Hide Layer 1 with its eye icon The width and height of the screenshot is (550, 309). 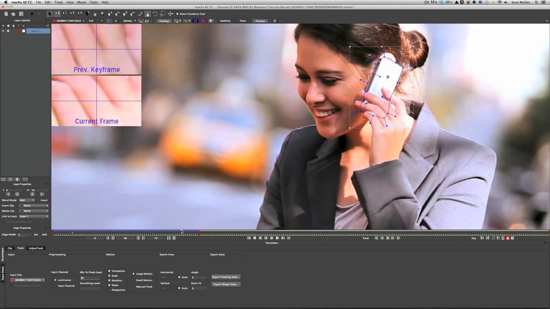pos(3,31)
